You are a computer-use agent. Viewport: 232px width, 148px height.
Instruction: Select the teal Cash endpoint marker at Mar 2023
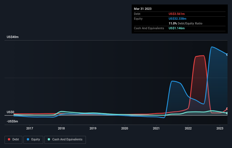[227, 113]
